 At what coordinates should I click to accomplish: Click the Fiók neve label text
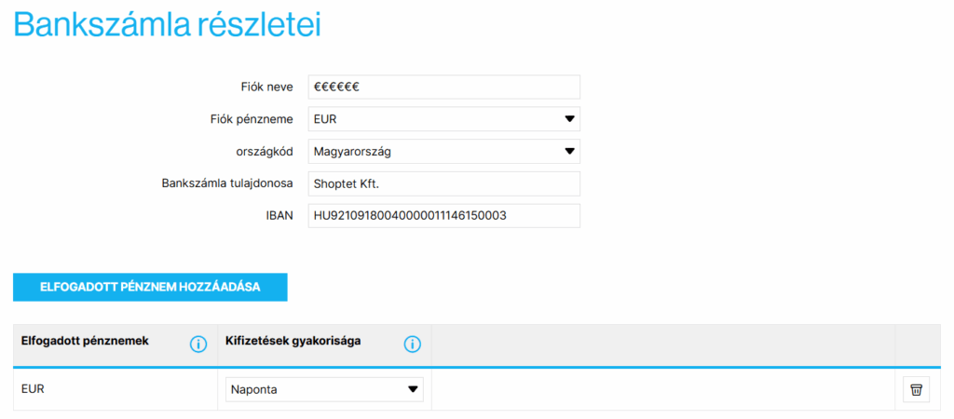tap(266, 87)
